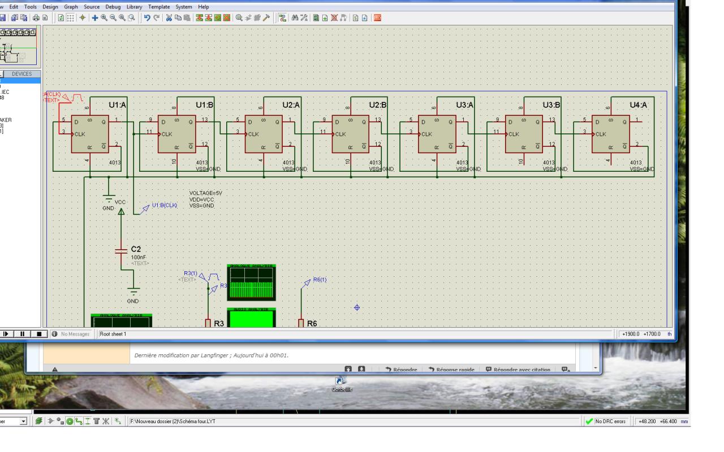The image size is (724, 452).
Task: Toggle the grid dots display
Action: (x=71, y=18)
